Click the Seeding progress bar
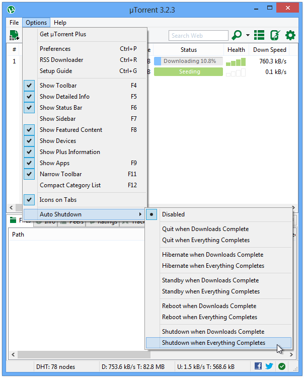Screen dimensions: 305x378 pyautogui.click(x=188, y=72)
